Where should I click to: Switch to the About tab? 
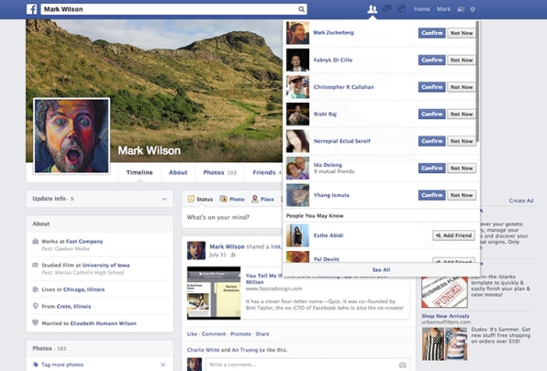178,172
